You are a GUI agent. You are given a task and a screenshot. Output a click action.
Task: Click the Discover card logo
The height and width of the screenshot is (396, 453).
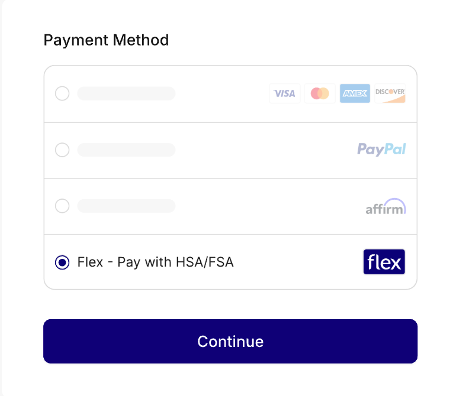[x=390, y=93]
